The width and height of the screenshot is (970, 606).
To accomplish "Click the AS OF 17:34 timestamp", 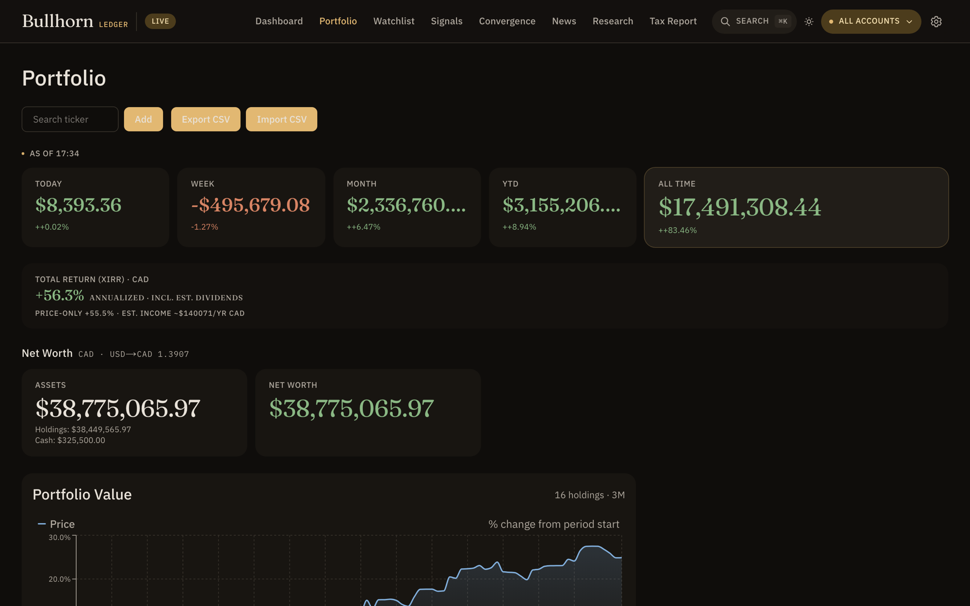I will point(54,154).
